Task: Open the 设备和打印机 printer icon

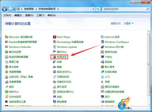Action: [54, 82]
